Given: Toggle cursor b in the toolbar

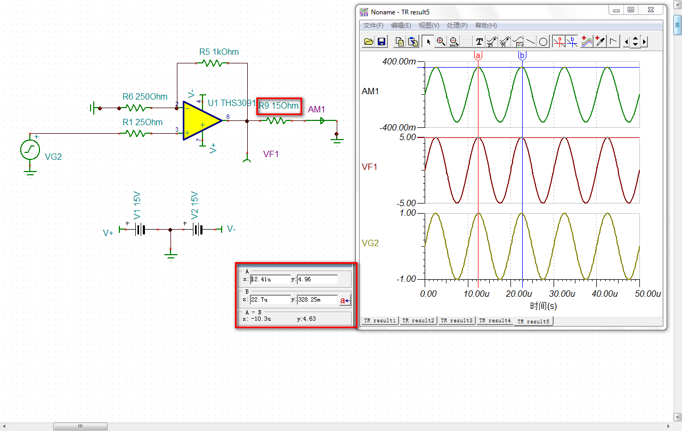Looking at the screenshot, I should 572,42.
